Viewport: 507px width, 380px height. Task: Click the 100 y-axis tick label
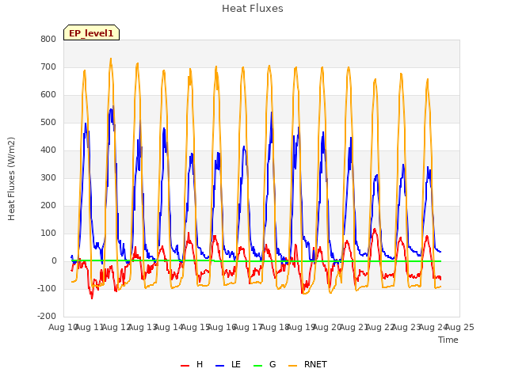pos(48,234)
